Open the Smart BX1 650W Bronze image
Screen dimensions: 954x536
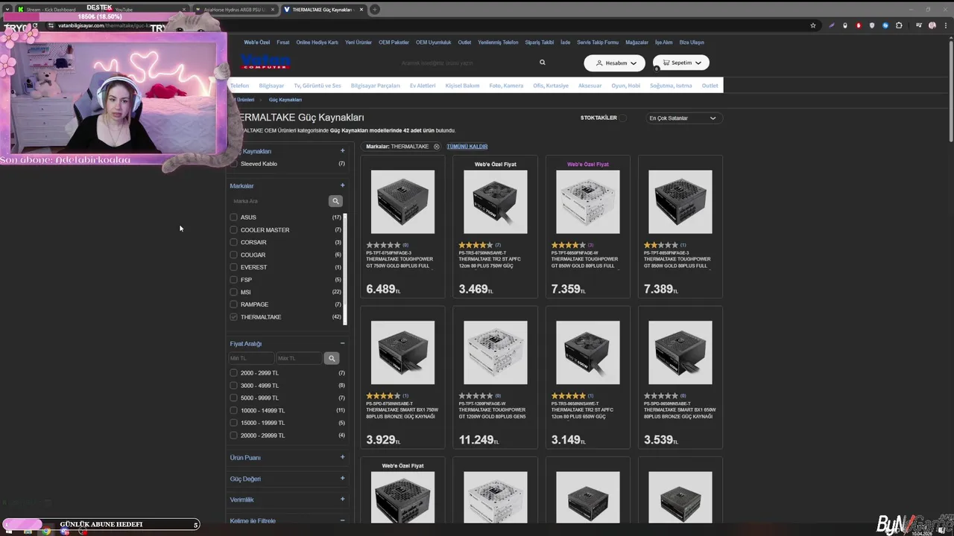click(680, 353)
